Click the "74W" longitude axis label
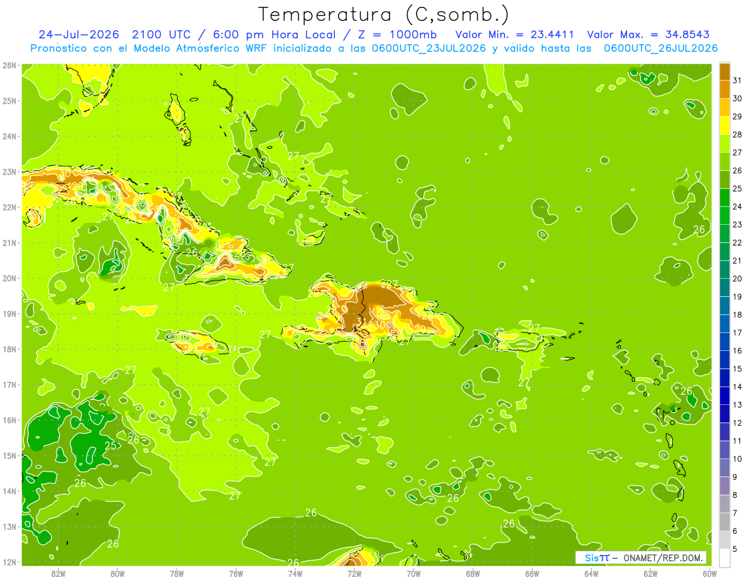The width and height of the screenshot is (754, 582). click(295, 573)
